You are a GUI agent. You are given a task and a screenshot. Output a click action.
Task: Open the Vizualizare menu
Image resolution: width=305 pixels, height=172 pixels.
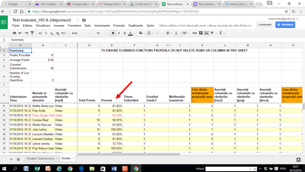tap(43, 25)
